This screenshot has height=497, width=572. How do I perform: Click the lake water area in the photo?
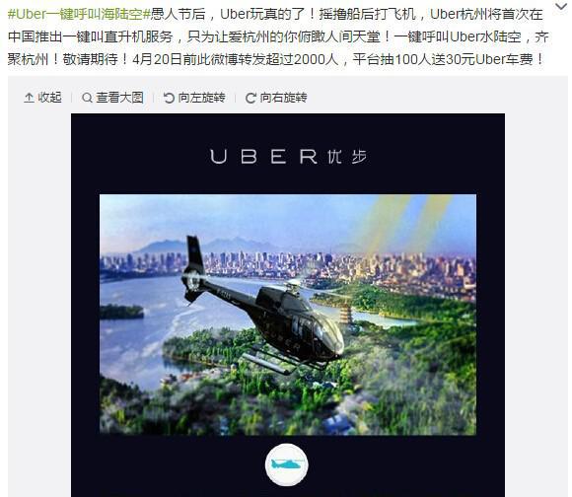click(x=146, y=328)
